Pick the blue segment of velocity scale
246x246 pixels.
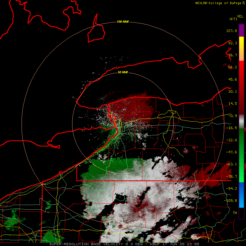pos(241,195)
